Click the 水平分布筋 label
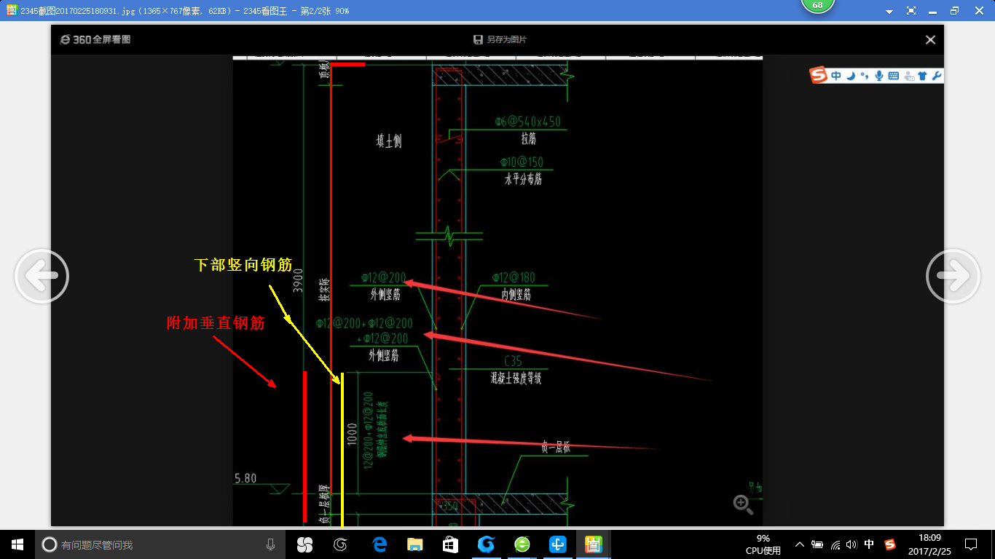 click(x=524, y=179)
